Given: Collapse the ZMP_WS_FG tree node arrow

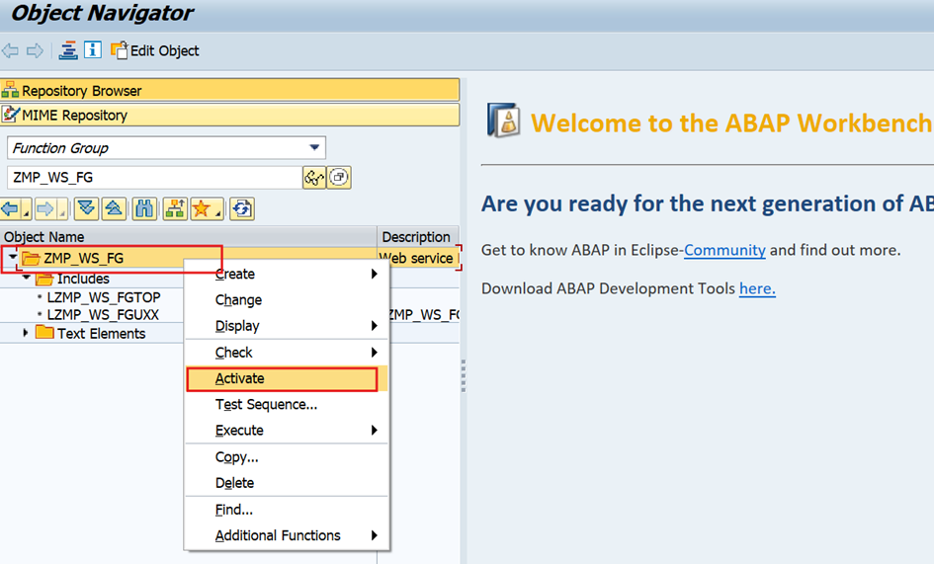Looking at the screenshot, I should [13, 257].
